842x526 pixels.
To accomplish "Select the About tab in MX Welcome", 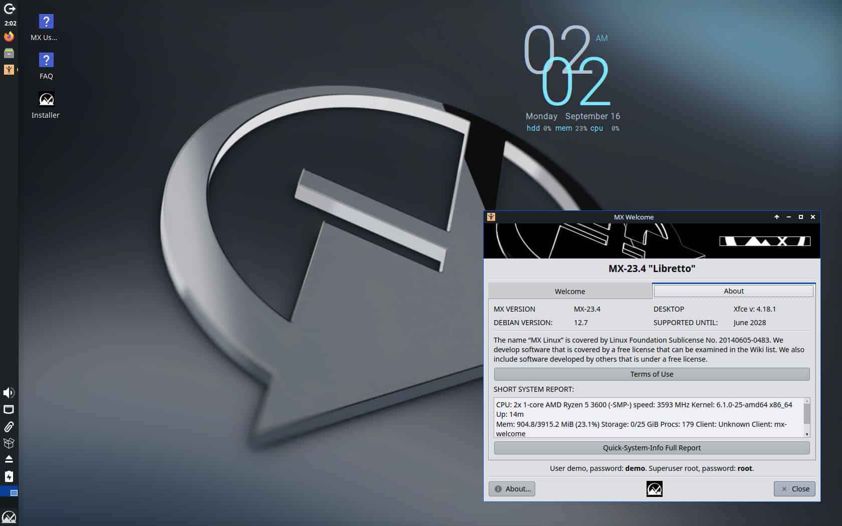I will (x=733, y=291).
